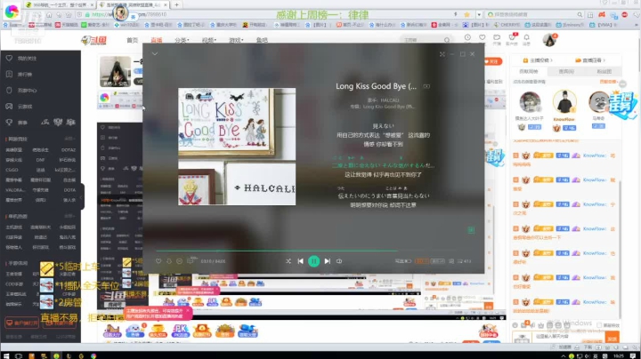Toggle shuffle play mode icon
Image resolution: width=641 pixels, height=359 pixels.
pyautogui.click(x=288, y=261)
